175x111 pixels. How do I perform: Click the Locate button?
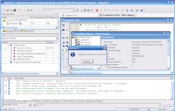[168, 104]
